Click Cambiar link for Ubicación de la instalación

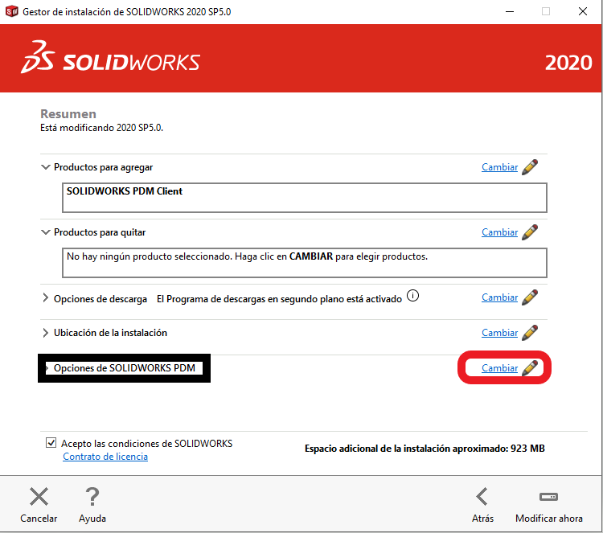coord(499,333)
